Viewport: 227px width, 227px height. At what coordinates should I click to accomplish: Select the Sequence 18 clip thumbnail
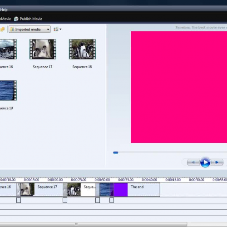(x=82, y=49)
